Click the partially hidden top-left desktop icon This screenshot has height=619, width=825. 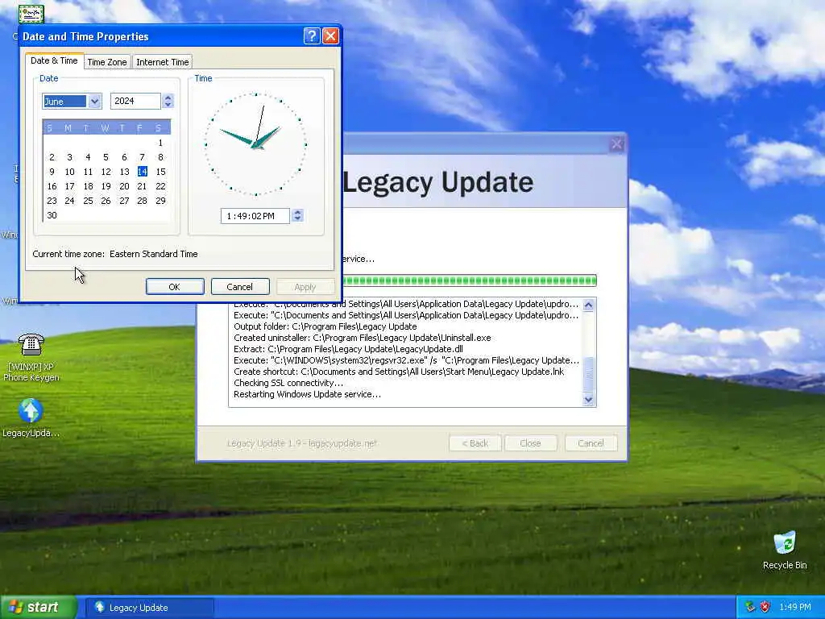[31, 14]
